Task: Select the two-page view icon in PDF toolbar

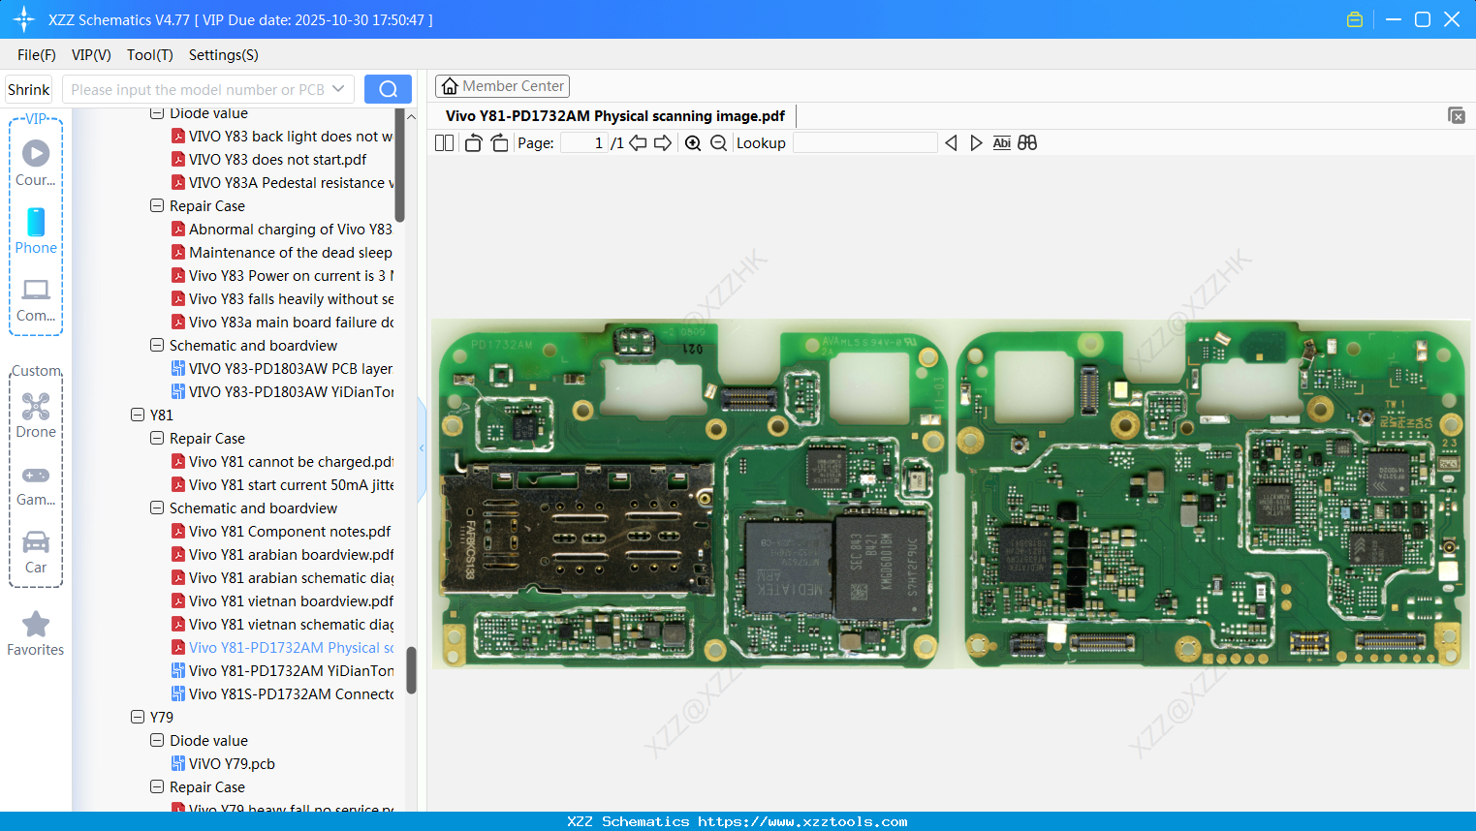Action: 444,142
